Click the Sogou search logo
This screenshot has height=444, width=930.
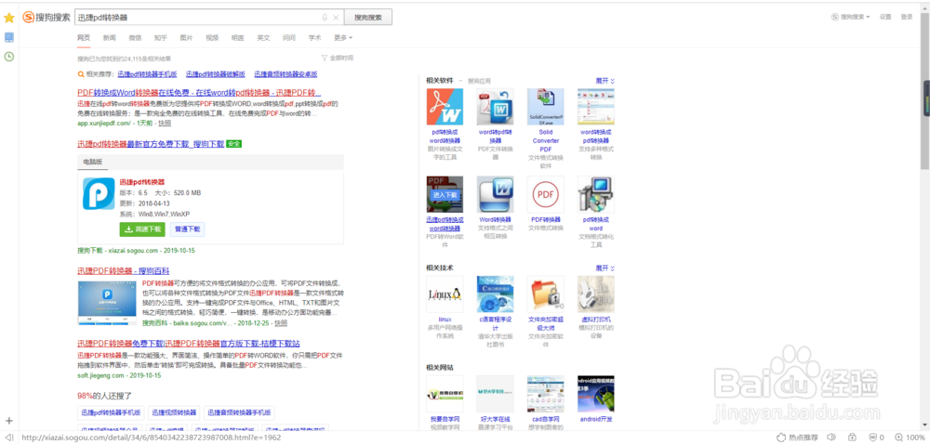[46, 17]
